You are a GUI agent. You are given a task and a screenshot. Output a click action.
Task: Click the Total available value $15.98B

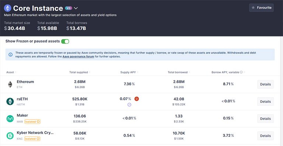[x=47, y=28]
